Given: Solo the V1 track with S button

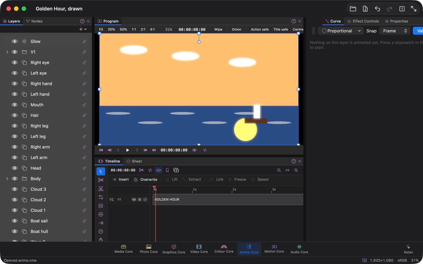Looking at the screenshot, I should coord(140,200).
